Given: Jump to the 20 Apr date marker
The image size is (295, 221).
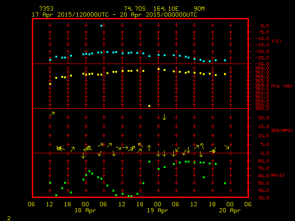Looking at the screenshot, I should click(230, 210).
